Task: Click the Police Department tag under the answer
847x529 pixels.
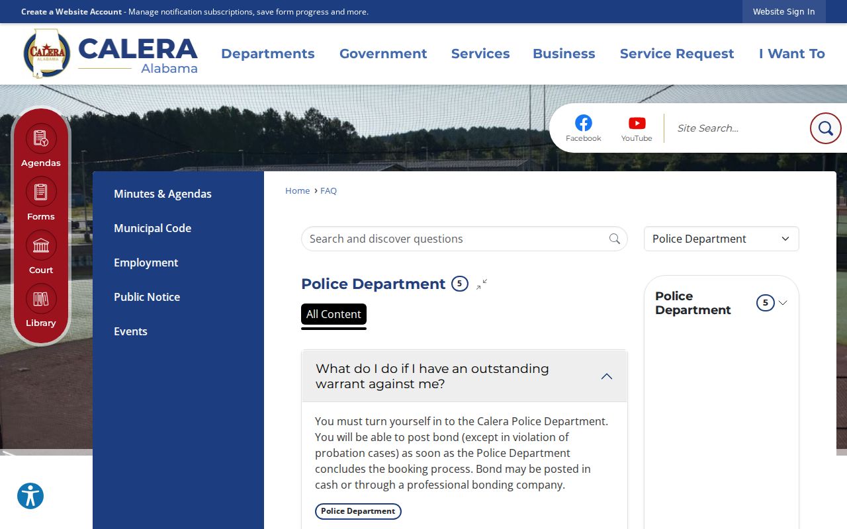Action: point(358,511)
